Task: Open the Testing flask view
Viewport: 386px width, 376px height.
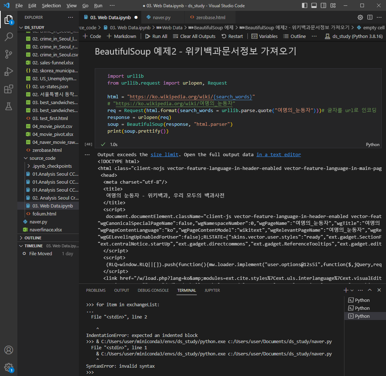Action: tap(9, 106)
